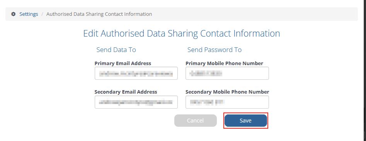Click the Edit Authorised Data Sharing page title
366x141 pixels.
182,34
